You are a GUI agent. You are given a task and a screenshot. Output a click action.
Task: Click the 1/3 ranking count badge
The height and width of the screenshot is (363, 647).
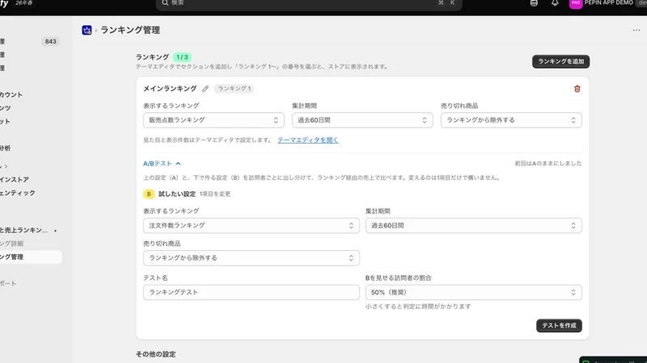182,57
